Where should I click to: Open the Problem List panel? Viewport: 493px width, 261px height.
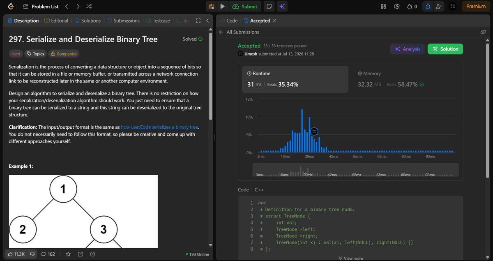(x=41, y=6)
